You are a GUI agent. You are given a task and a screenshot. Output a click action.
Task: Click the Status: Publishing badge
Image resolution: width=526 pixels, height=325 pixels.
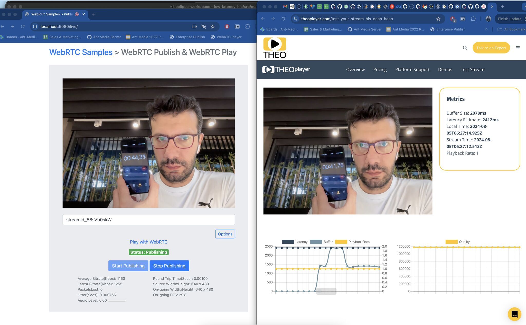pos(149,252)
